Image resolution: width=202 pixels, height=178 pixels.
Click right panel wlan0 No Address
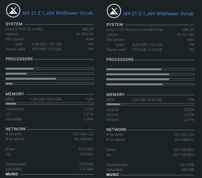tap(184, 140)
